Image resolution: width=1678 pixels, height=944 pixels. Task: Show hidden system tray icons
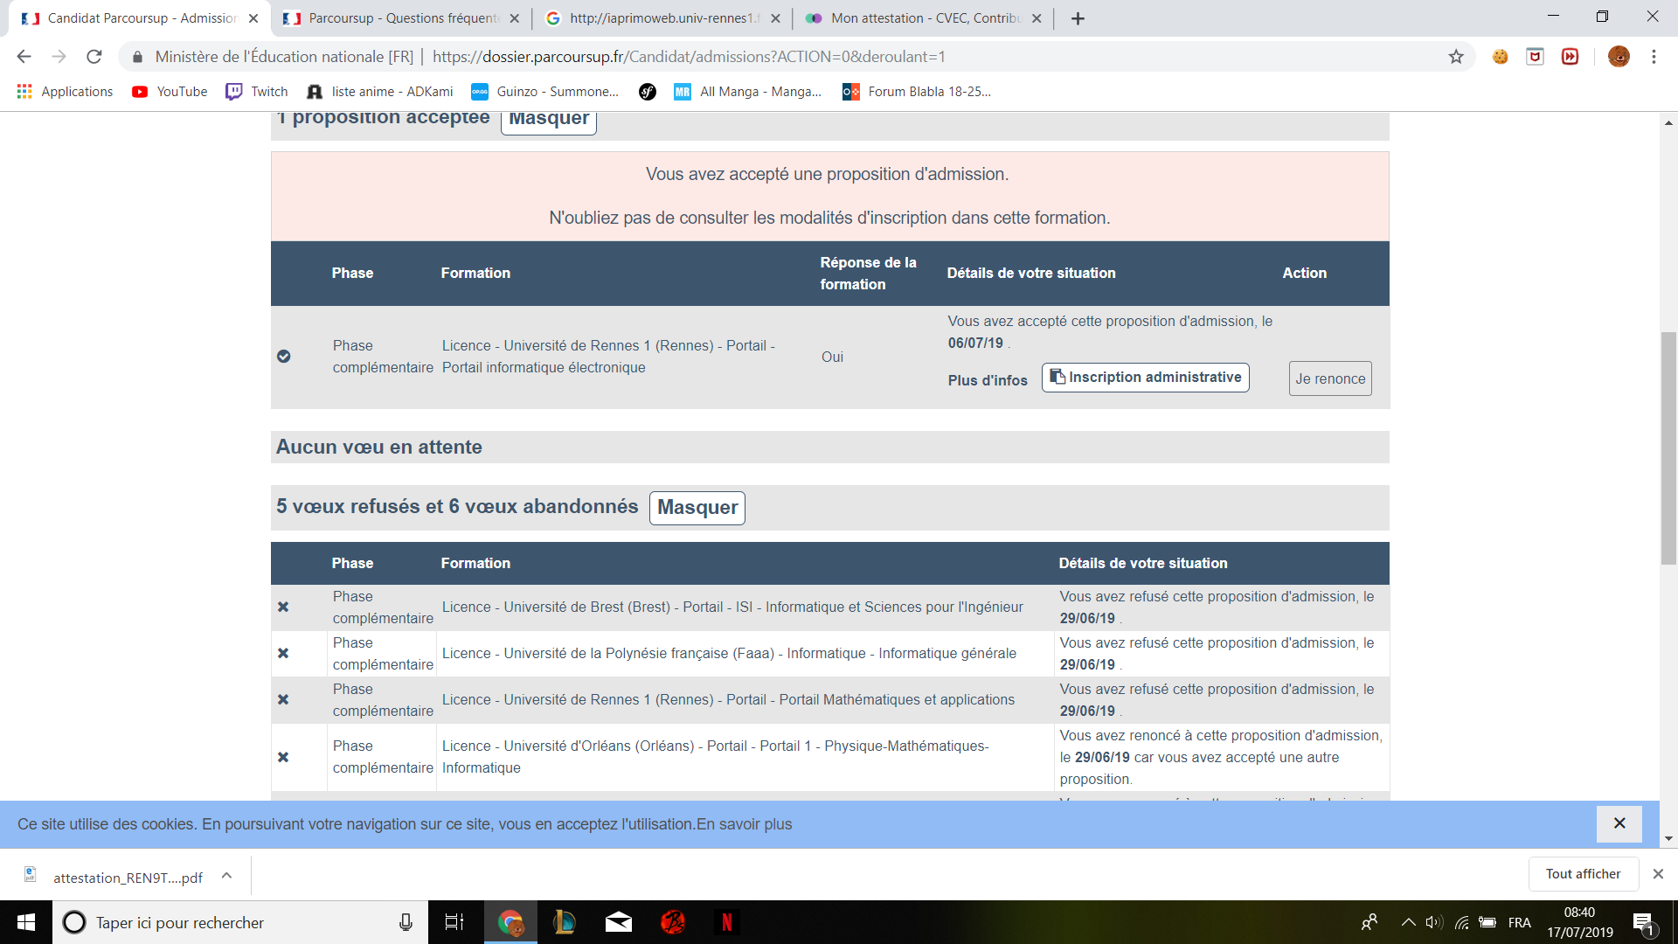pyautogui.click(x=1408, y=922)
